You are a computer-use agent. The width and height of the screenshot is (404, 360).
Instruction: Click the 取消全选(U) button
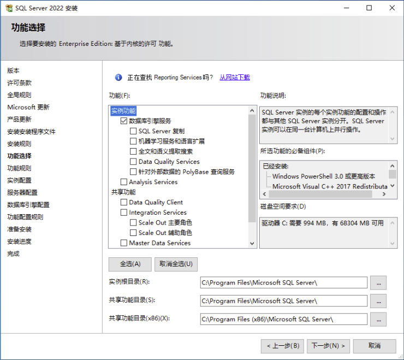click(176, 264)
